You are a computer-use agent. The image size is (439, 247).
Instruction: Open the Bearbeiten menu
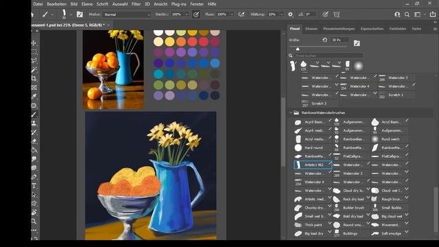pos(56,4)
